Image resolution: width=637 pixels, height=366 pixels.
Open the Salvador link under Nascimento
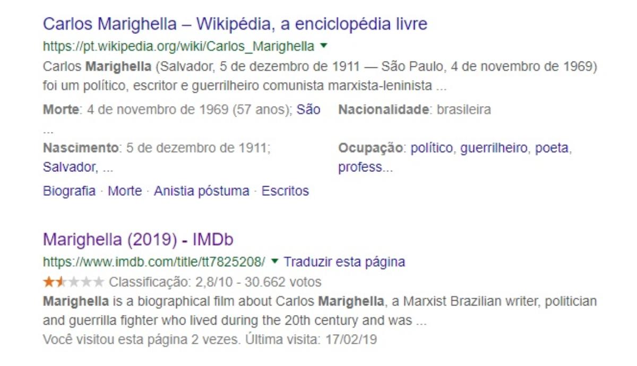[x=70, y=167]
